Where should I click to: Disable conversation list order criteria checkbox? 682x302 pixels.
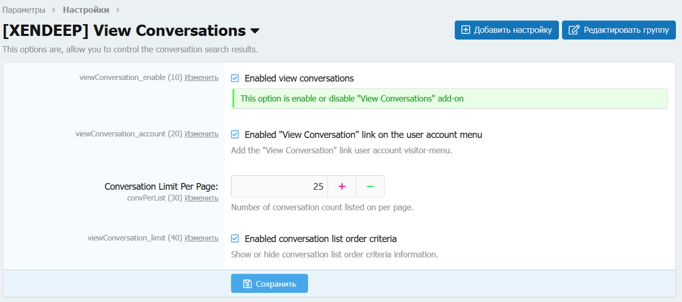click(235, 239)
